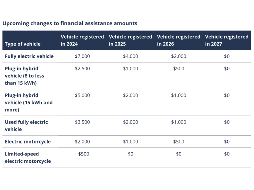
Task: Select the 'Fully electric vehicle' row label
Action: 29,56
